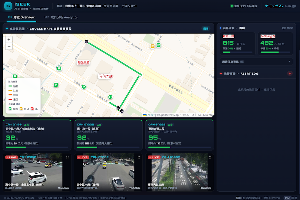
Task: Click LIVE badge on CAM 07092 feed
Action: [x=154, y=157]
